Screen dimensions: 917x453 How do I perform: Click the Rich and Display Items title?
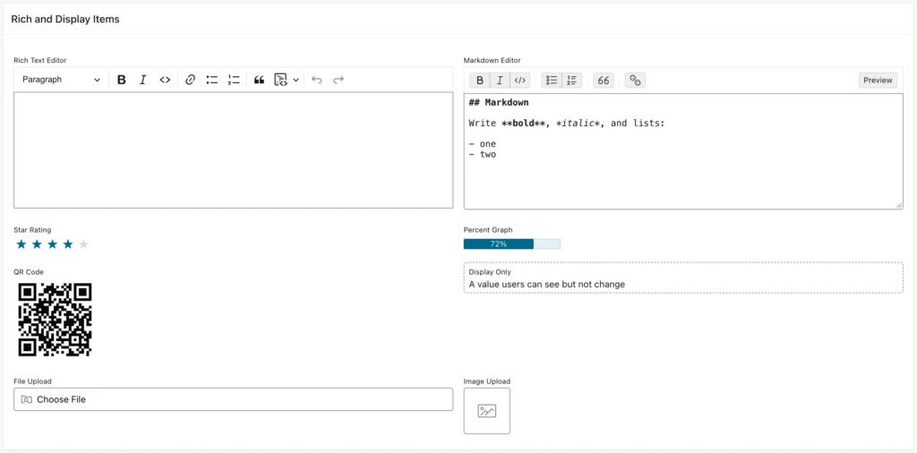(65, 20)
